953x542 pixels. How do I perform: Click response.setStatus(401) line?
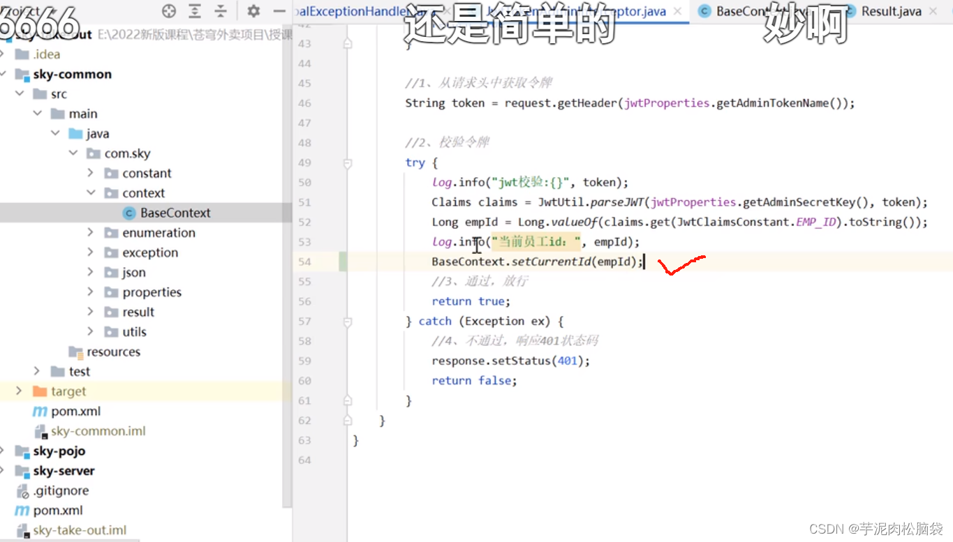(511, 361)
